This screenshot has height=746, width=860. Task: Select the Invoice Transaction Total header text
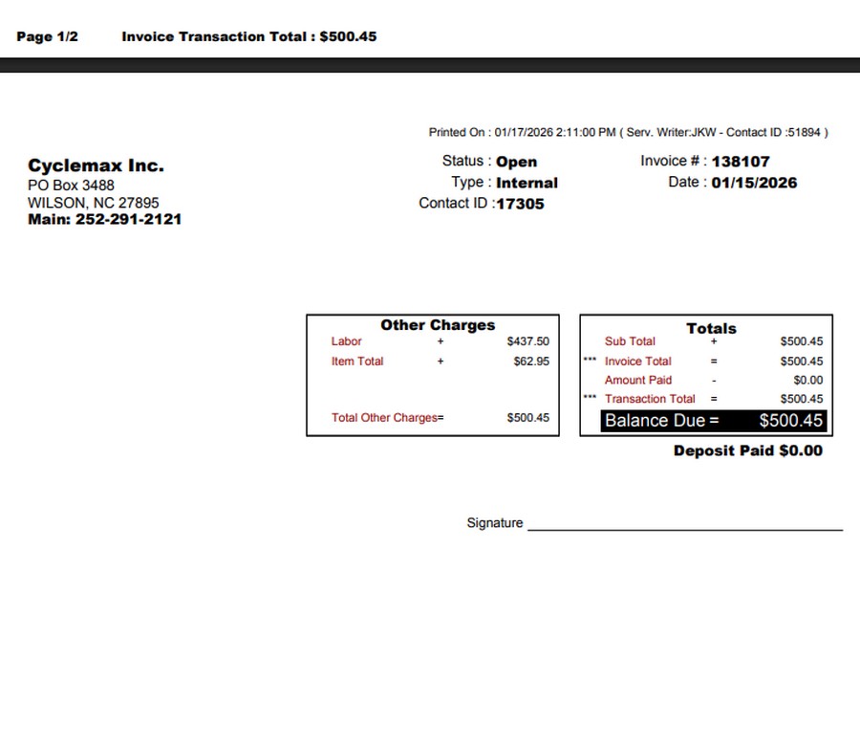249,36
